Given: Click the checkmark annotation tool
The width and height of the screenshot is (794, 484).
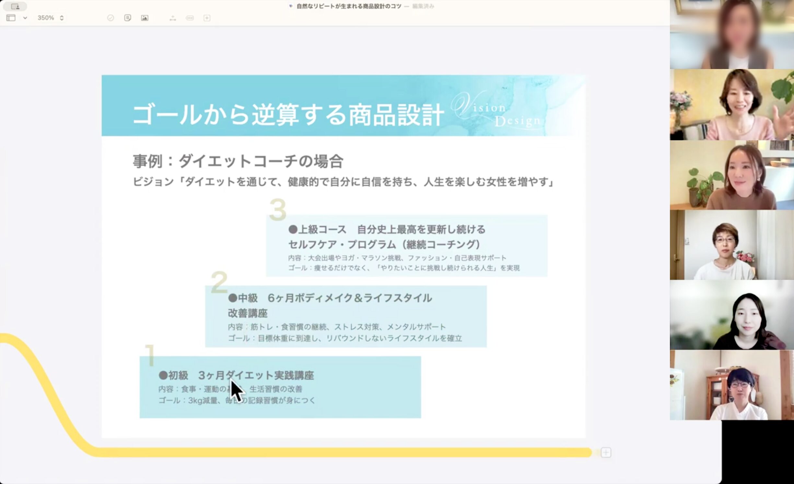Looking at the screenshot, I should point(111,18).
